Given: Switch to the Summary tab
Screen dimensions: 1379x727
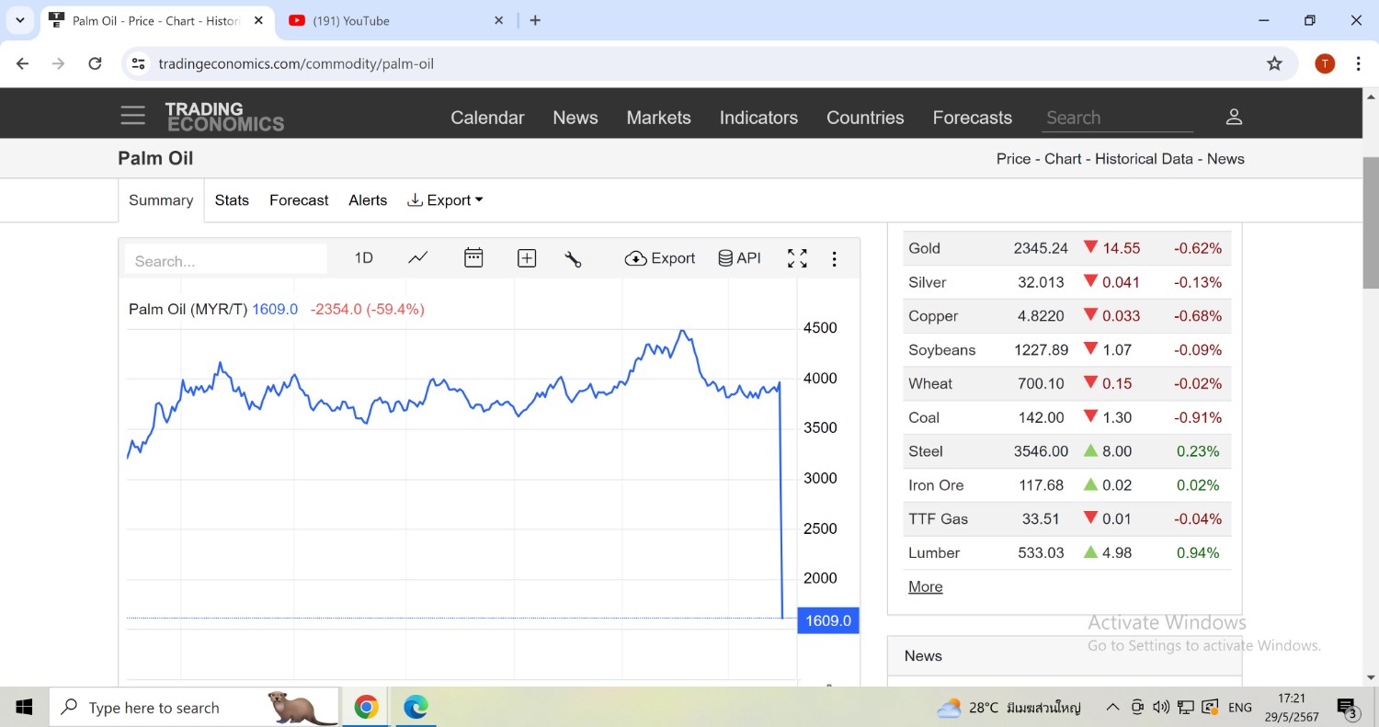Looking at the screenshot, I should pyautogui.click(x=161, y=200).
